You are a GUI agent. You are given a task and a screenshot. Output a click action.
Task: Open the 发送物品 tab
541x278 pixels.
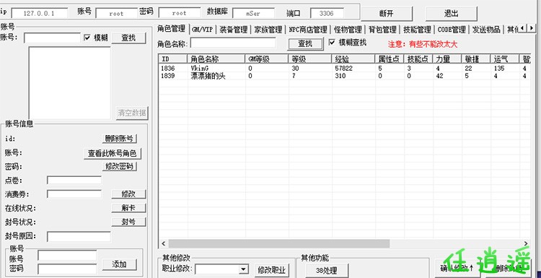[x=486, y=30]
